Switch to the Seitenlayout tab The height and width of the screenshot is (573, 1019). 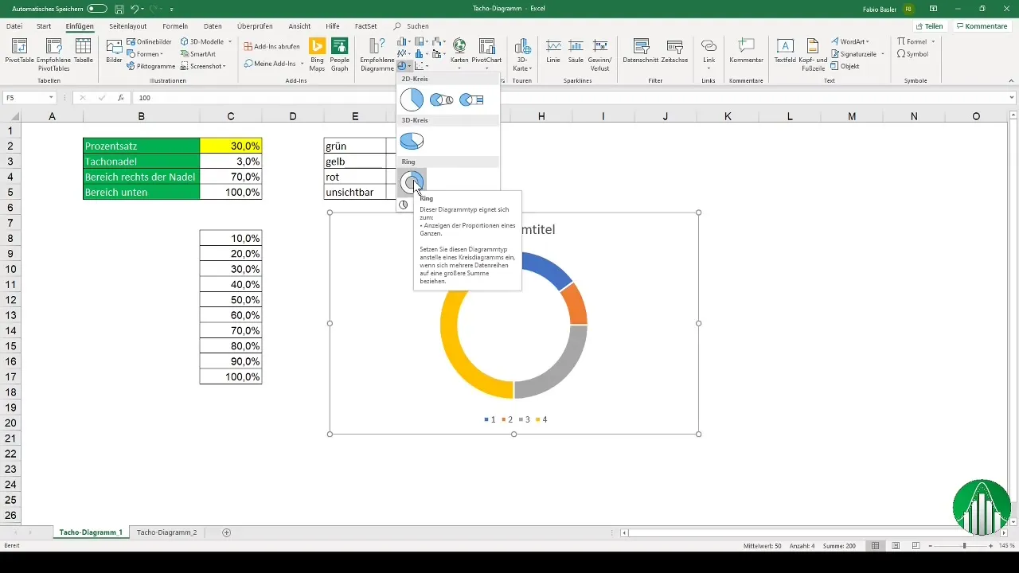pos(127,26)
